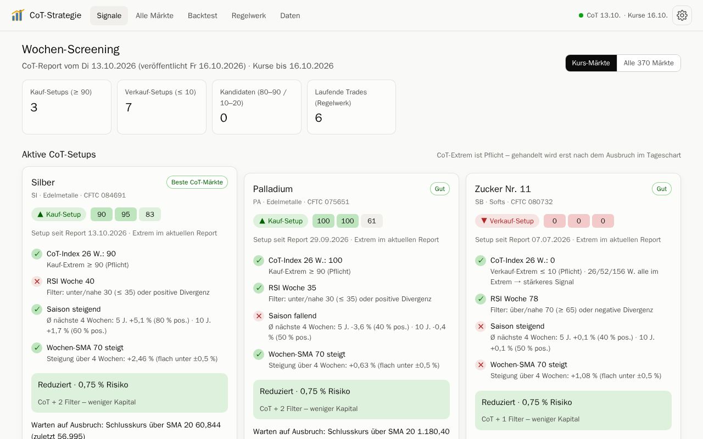Open the Backtest tab
This screenshot has width=703, height=439.
[x=203, y=15]
